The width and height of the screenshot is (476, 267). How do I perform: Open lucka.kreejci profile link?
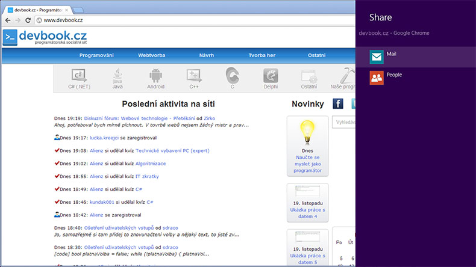pyautogui.click(x=104, y=138)
